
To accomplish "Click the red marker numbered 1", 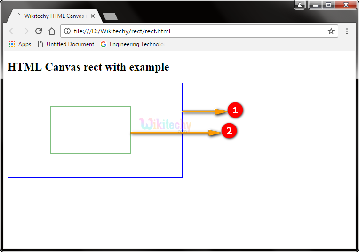I will (x=235, y=110).
